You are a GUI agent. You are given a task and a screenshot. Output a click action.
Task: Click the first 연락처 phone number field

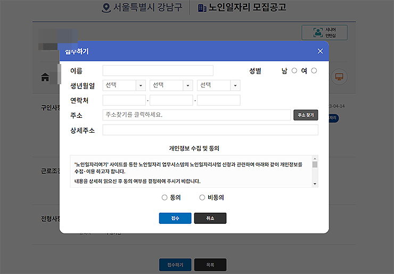(x=124, y=100)
